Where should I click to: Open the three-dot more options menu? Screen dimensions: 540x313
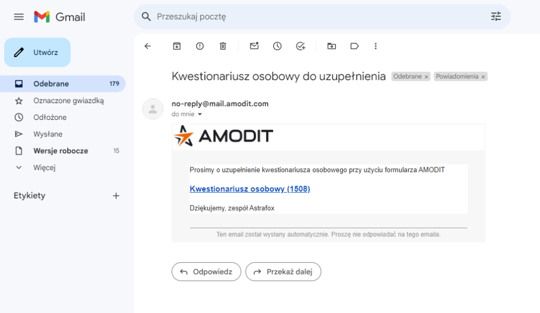point(375,46)
